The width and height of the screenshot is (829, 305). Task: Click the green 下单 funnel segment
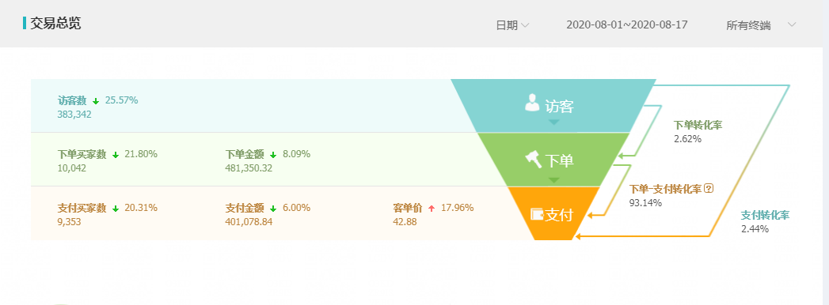(x=553, y=160)
